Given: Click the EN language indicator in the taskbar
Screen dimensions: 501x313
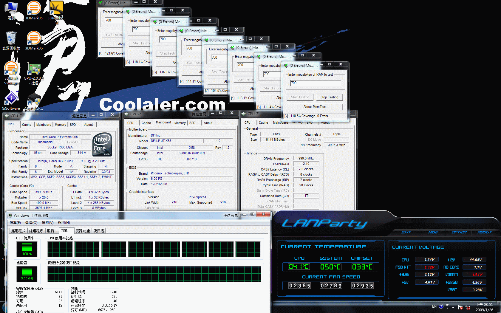Looking at the screenshot, I should tap(434, 306).
